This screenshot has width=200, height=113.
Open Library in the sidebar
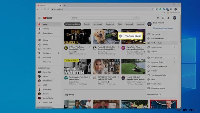coord(49,40)
